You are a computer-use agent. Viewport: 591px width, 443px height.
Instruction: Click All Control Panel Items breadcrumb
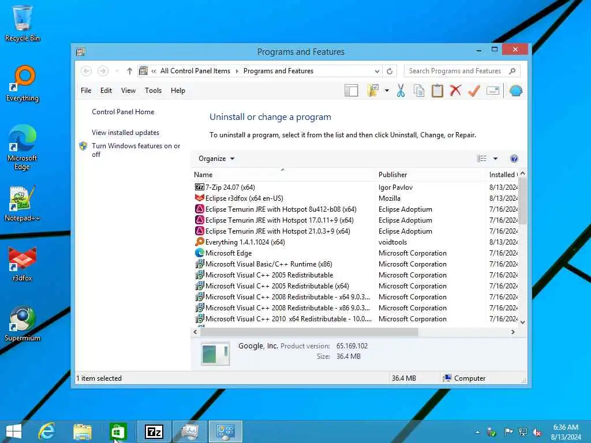(x=195, y=71)
